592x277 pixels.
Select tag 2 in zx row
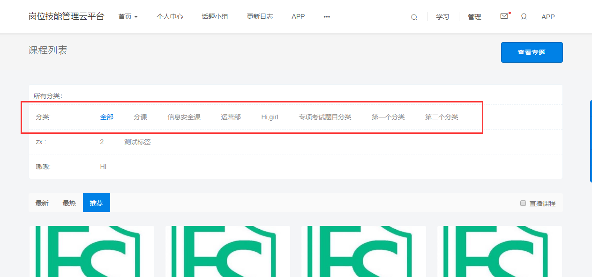tap(102, 142)
